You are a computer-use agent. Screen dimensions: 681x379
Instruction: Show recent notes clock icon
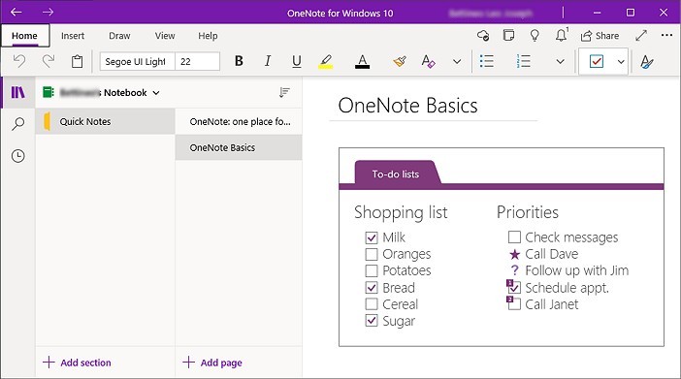(x=17, y=156)
